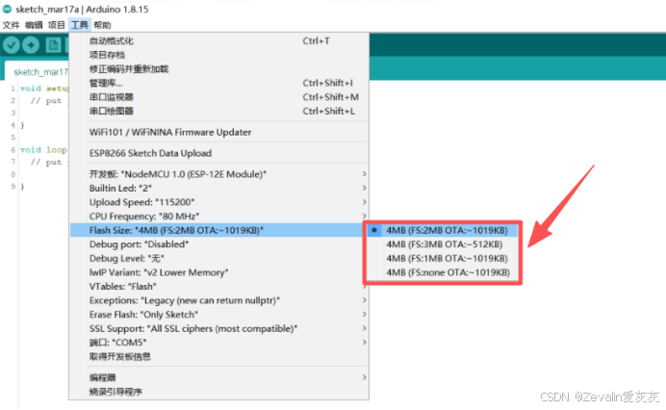Click the 工具 menu in menu bar
Screen dimensions: 666x410
[80, 25]
